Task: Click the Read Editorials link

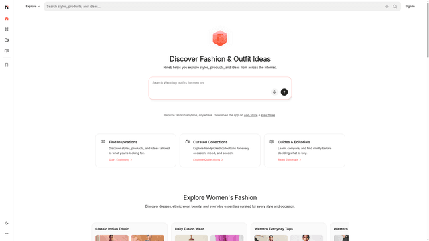Action: [x=289, y=159]
